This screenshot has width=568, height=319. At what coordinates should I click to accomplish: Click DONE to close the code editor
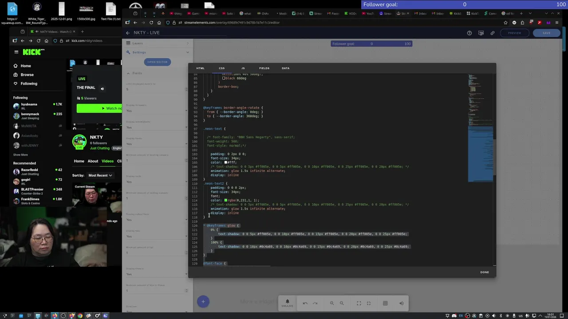(x=484, y=272)
